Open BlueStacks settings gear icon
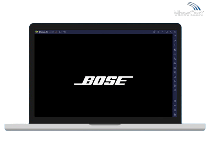Screen dimensions: 208x143 175,101
